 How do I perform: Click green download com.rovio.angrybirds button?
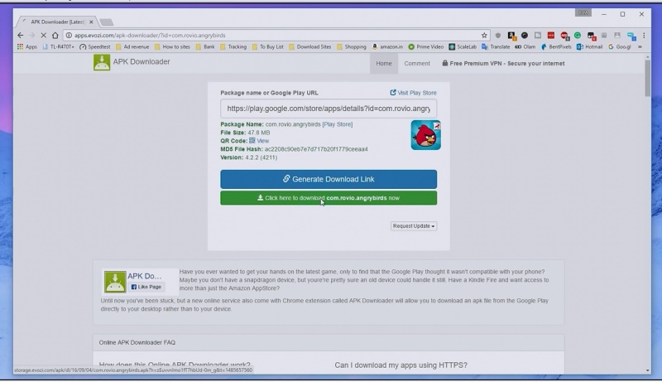[329, 198]
